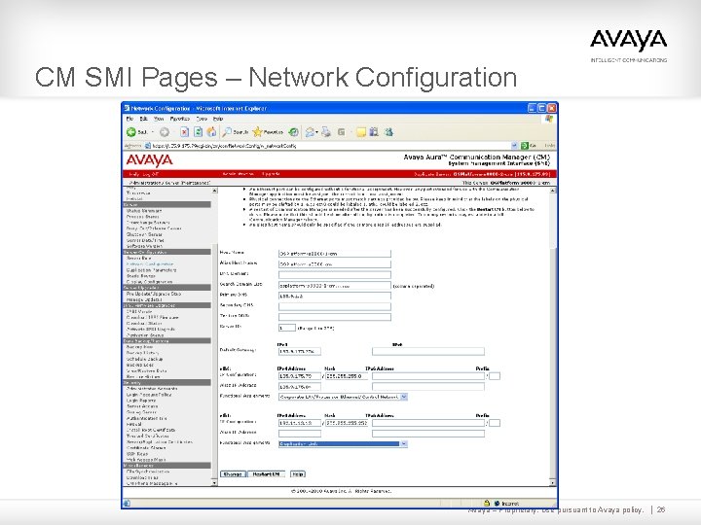The image size is (701, 525).
Task: Open the address bar dropdown arrow
Action: click(514, 146)
